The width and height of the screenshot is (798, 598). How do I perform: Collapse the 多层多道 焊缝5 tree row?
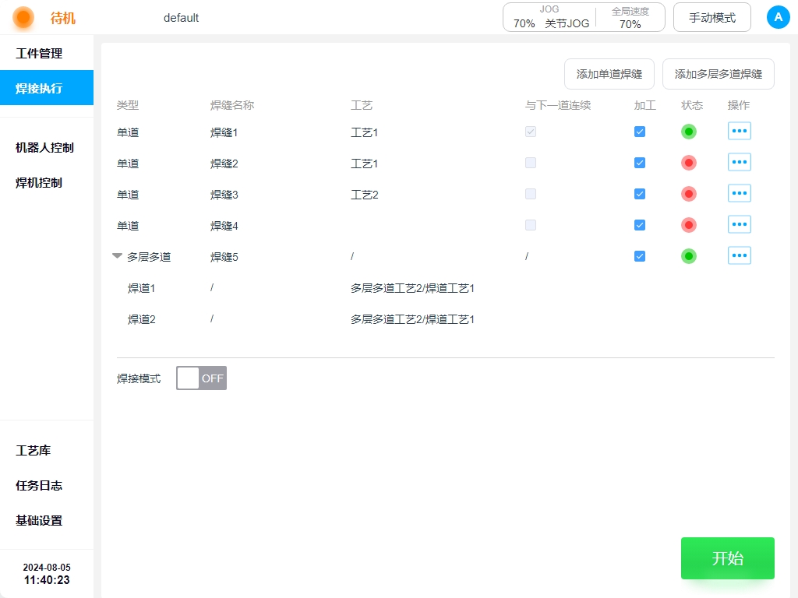(118, 256)
